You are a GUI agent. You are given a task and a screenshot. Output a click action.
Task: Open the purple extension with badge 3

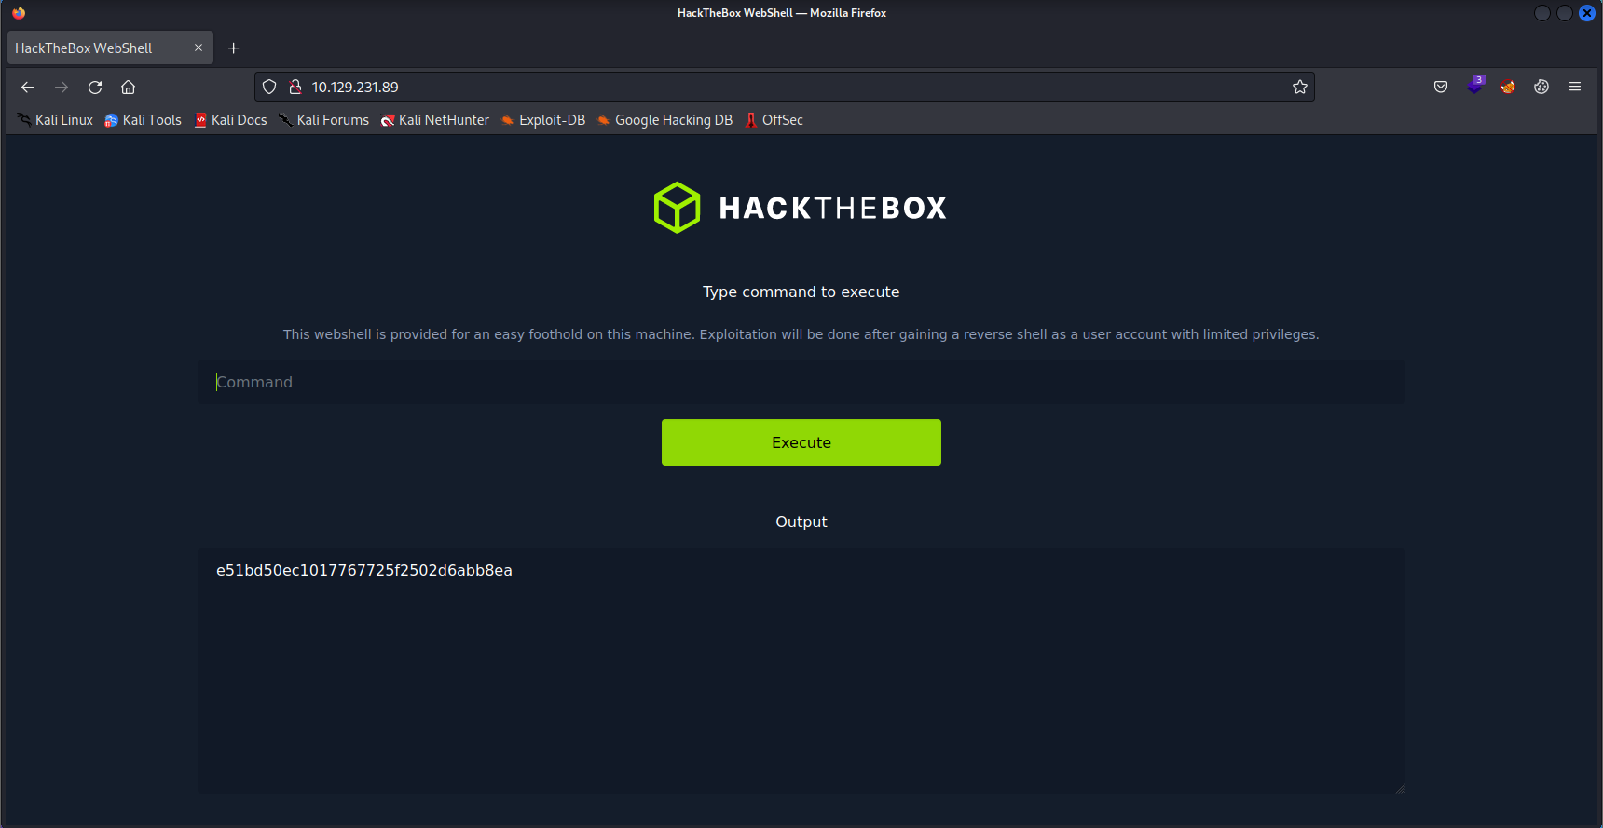pos(1474,86)
